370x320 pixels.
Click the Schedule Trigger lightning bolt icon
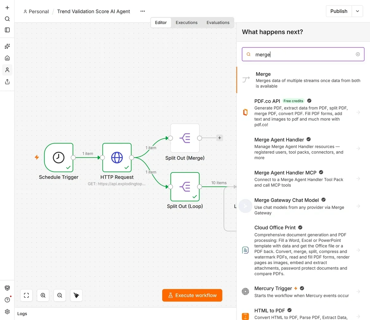tap(37, 157)
